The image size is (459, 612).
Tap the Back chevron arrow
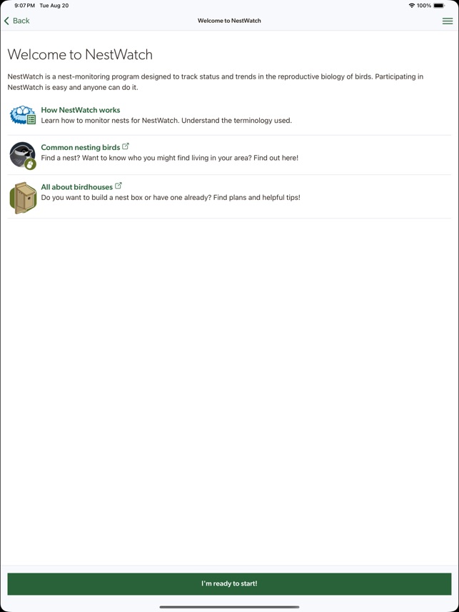point(6,21)
